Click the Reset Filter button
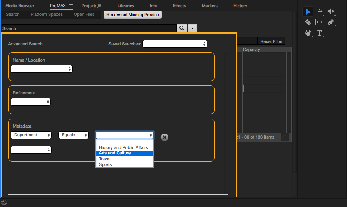This screenshot has width=347, height=207. point(271,41)
